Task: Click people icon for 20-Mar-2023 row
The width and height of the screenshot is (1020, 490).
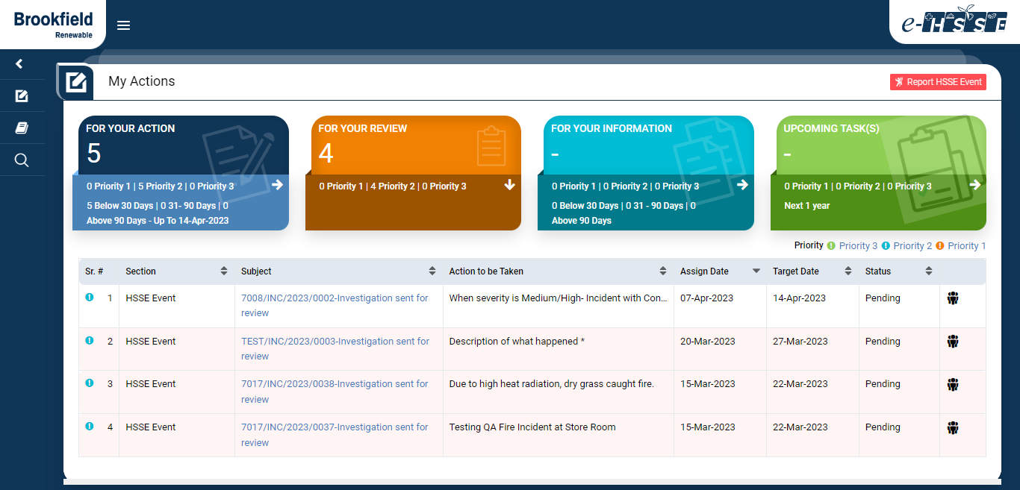Action: point(952,342)
